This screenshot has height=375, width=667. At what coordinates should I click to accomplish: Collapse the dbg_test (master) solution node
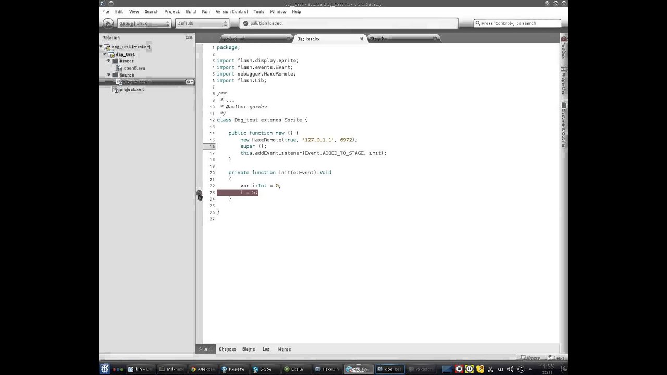click(102, 47)
